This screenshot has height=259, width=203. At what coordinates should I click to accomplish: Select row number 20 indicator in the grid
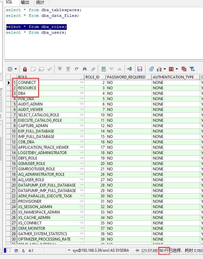click(x=14, y=185)
